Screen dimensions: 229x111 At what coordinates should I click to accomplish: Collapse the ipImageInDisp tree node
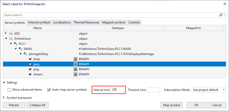[x=20, y=54]
